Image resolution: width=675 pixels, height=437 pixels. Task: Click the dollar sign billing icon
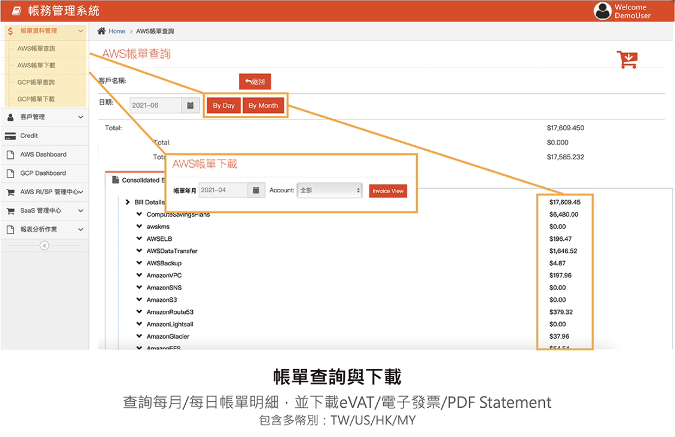point(10,31)
